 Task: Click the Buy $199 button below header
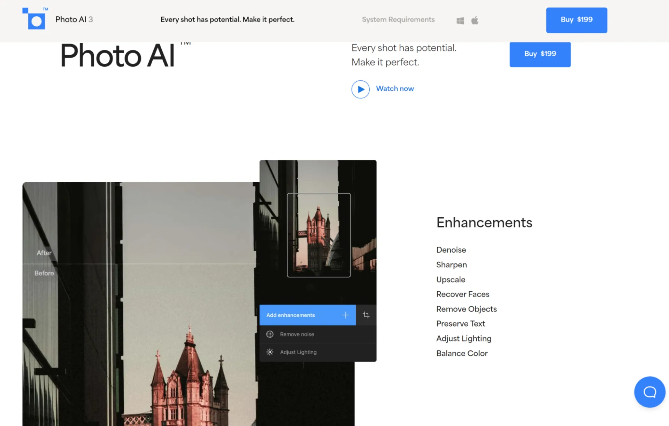tap(540, 54)
